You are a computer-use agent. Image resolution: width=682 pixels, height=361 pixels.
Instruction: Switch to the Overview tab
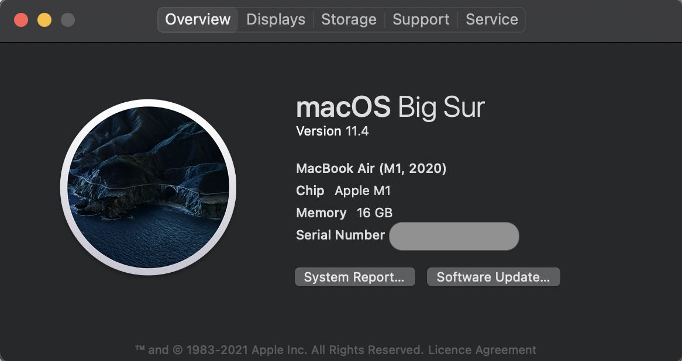(198, 19)
